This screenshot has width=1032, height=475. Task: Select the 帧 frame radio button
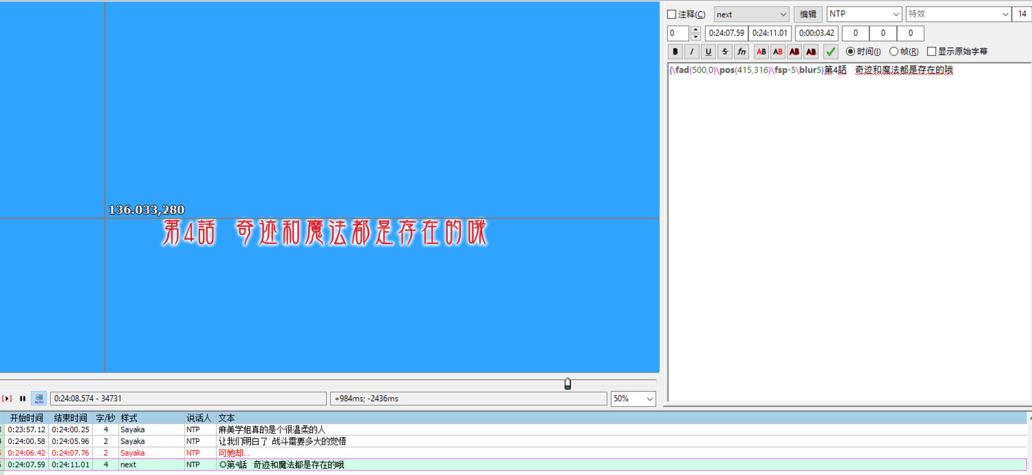pyautogui.click(x=893, y=52)
